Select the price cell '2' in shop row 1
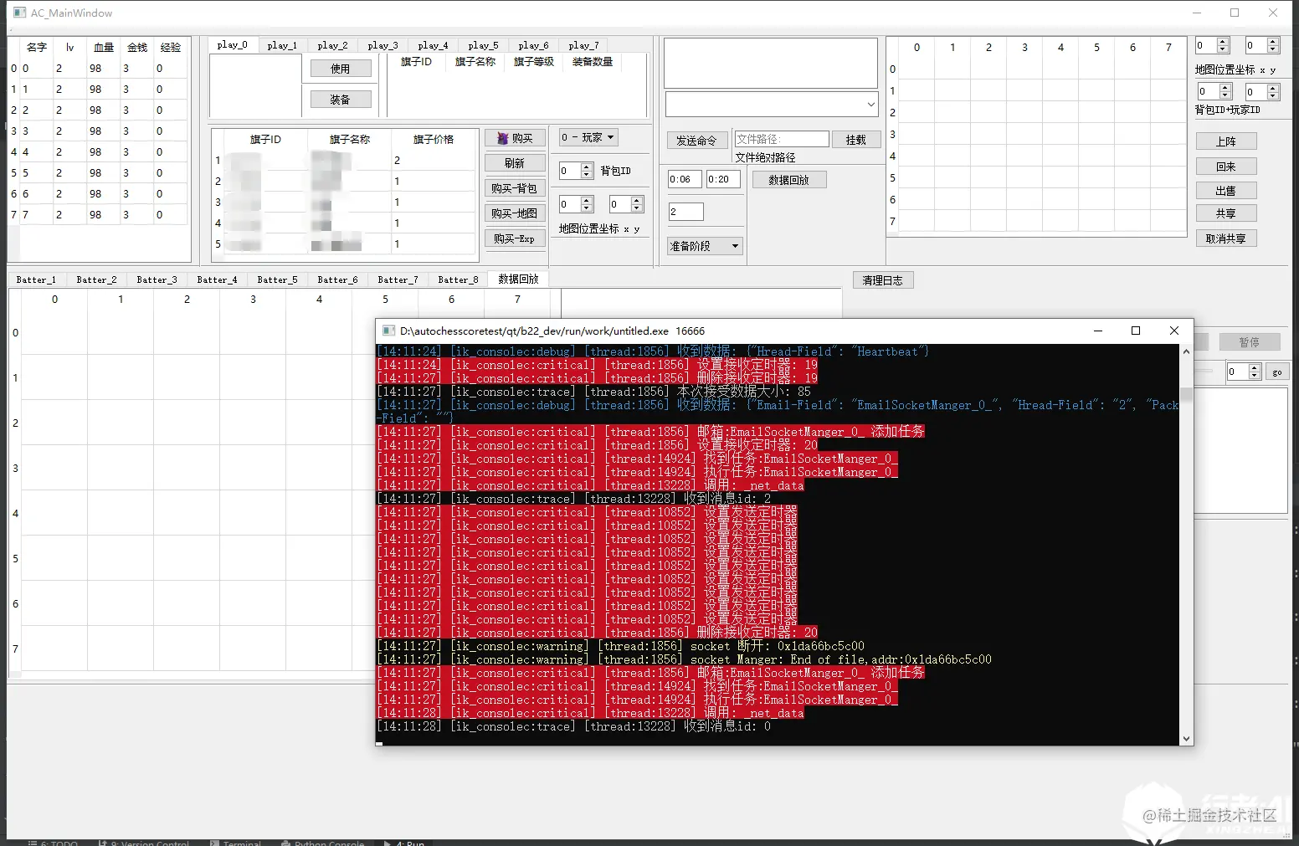 click(x=434, y=160)
